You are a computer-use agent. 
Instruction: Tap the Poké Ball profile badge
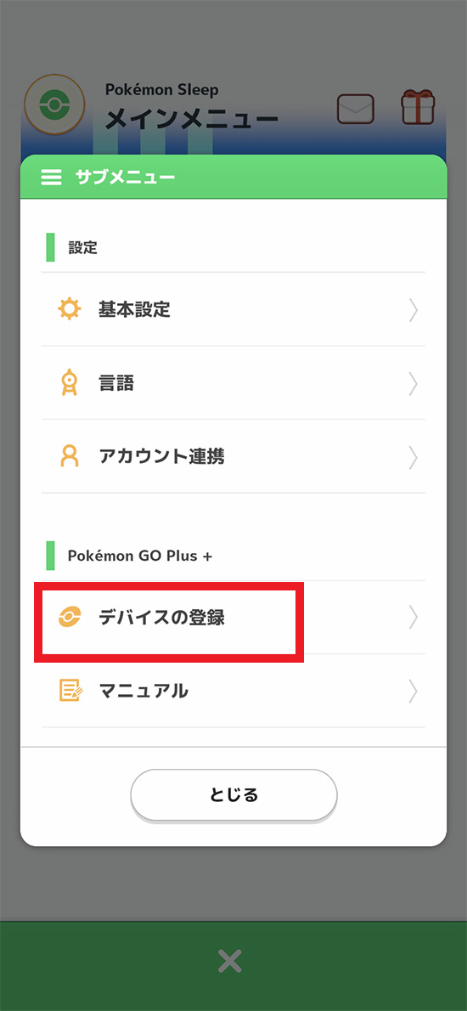(x=54, y=104)
